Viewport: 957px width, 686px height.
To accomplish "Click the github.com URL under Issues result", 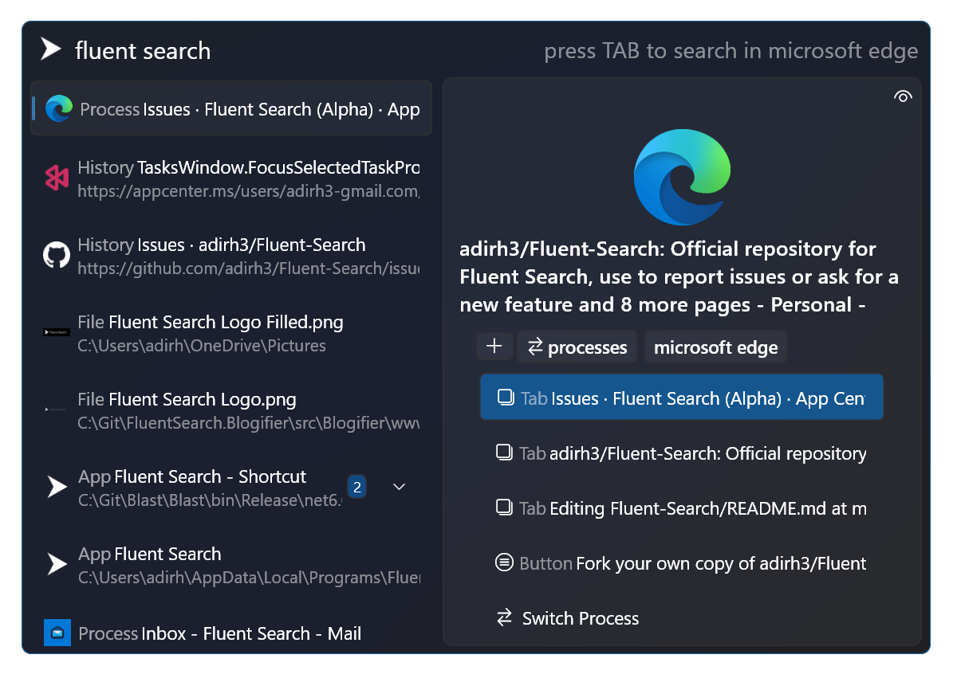I will (249, 269).
